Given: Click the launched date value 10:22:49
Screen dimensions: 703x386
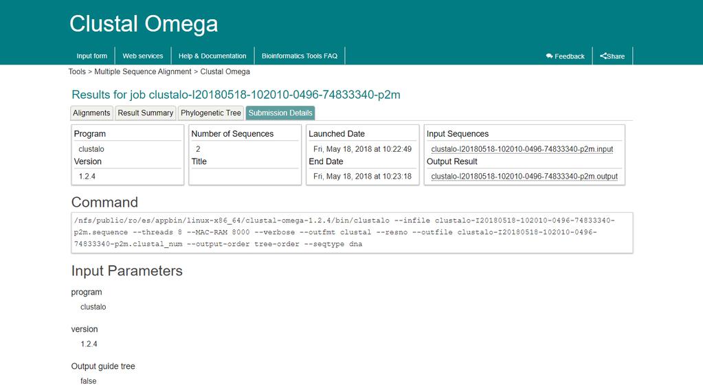Looking at the screenshot, I should click(362, 149).
